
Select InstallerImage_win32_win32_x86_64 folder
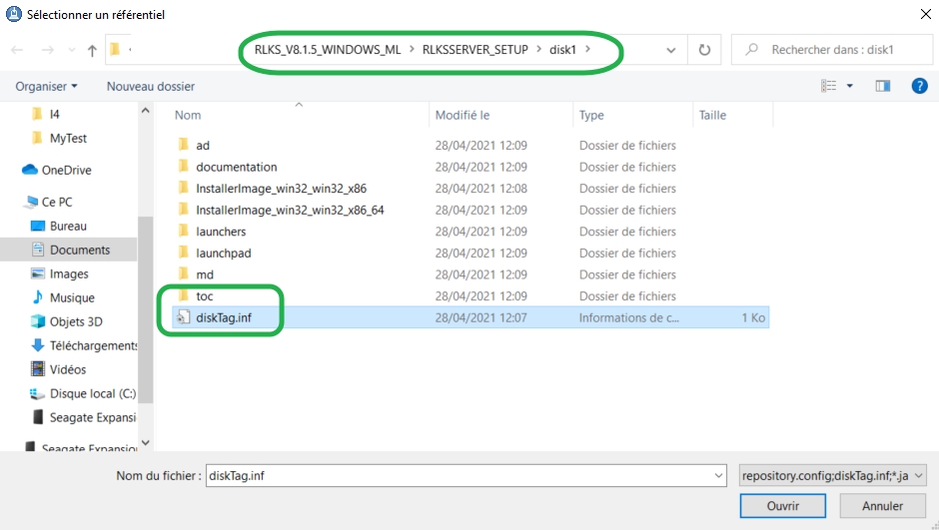pos(290,210)
